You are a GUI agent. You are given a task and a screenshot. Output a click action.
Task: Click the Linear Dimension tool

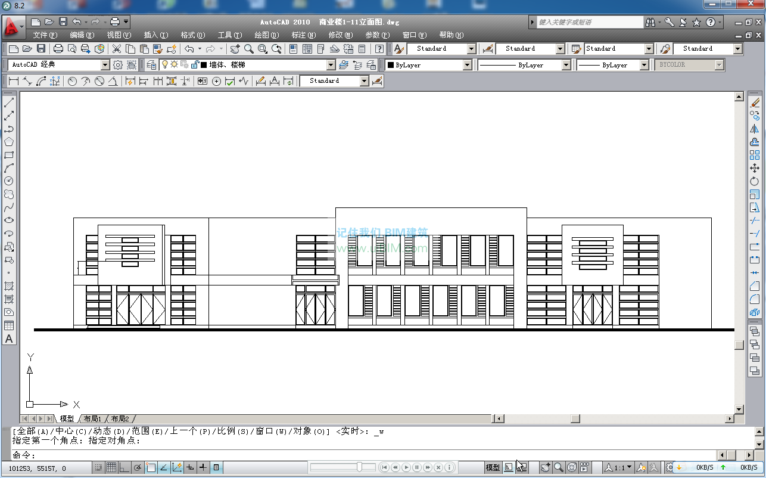(13, 81)
